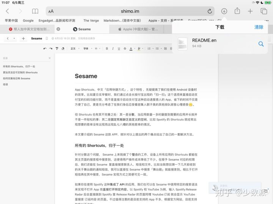Show all Safari tabs overview

264,11
